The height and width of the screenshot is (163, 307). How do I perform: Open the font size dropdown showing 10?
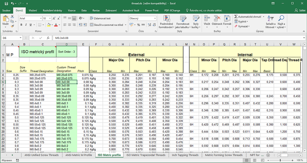point(50,18)
